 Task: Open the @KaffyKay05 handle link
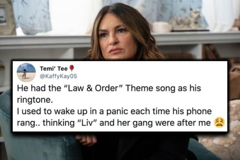58,76
